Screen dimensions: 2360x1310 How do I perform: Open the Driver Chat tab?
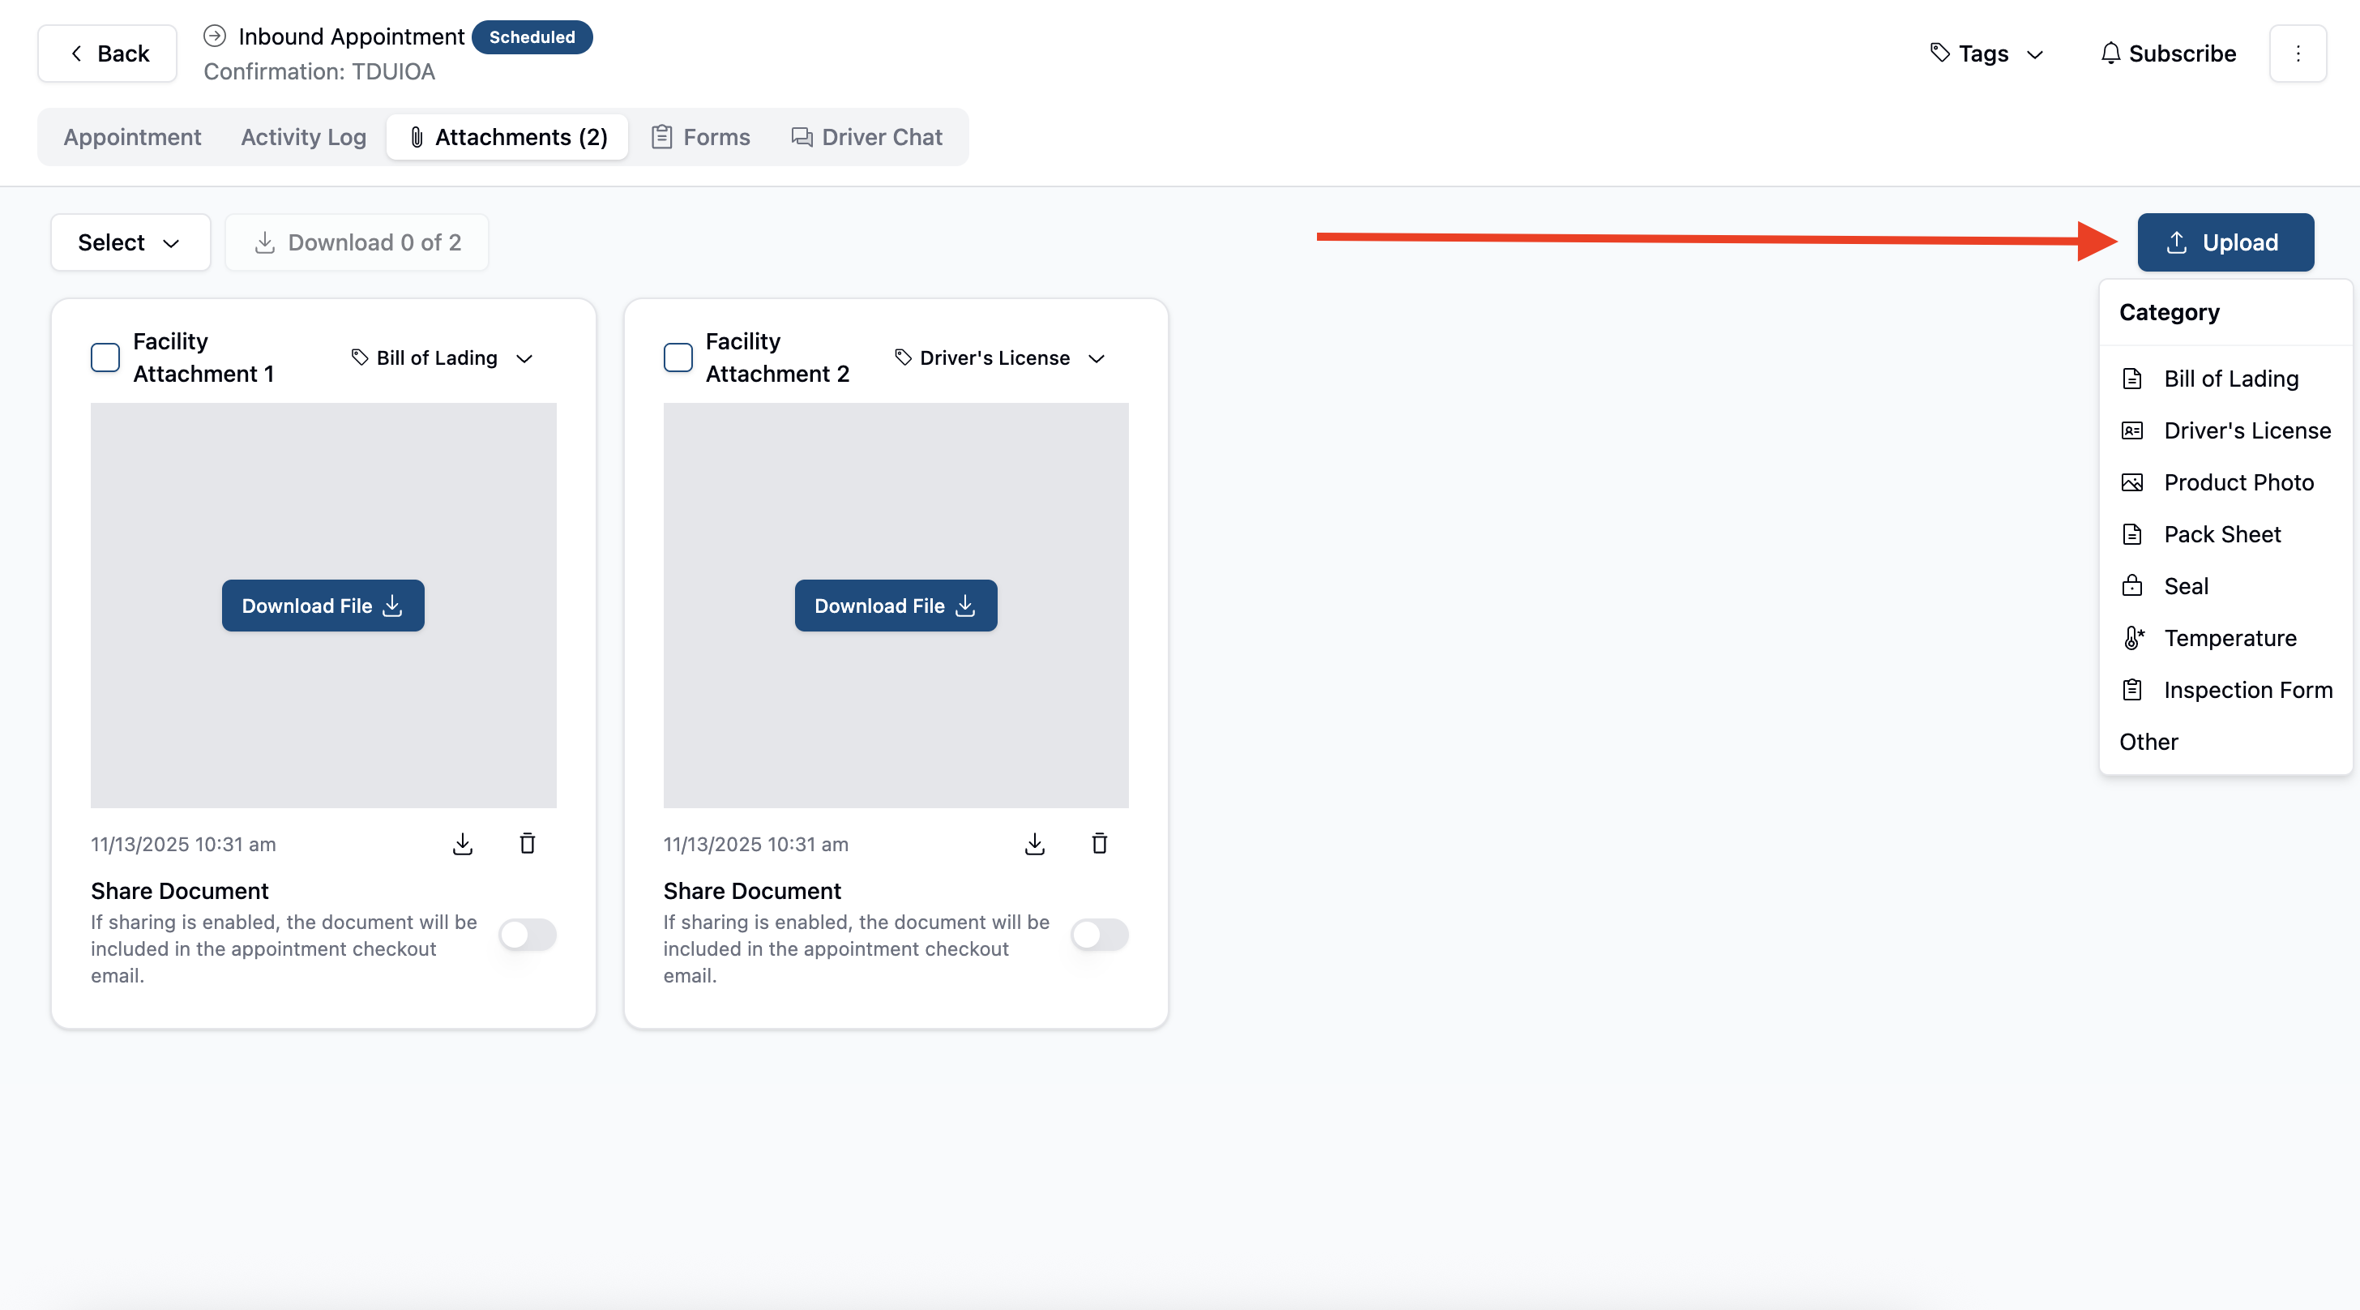(866, 136)
